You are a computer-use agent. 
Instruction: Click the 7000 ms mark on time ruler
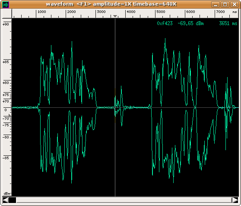[x=220, y=12]
